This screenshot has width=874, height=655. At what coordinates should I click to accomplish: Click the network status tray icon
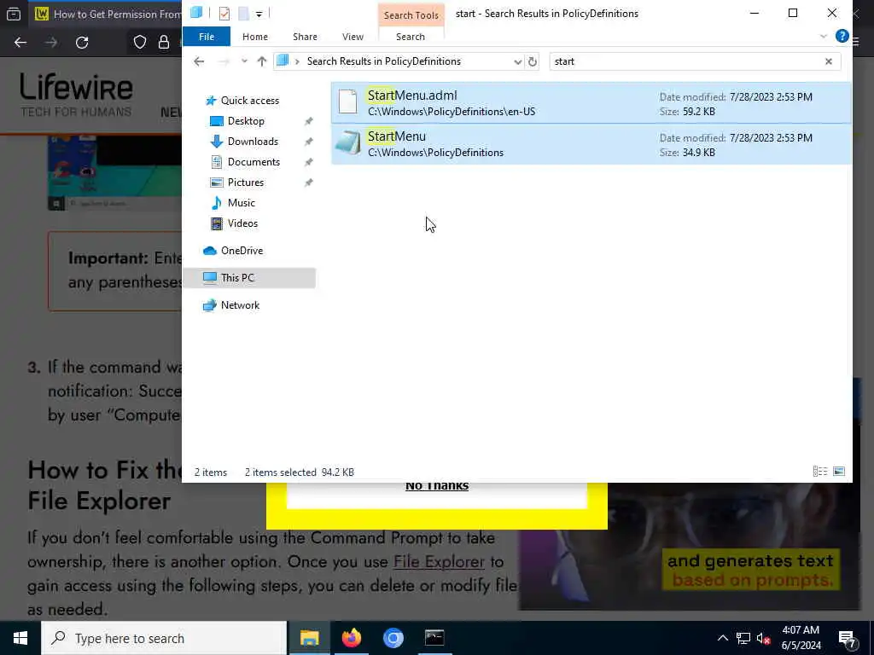pos(743,638)
